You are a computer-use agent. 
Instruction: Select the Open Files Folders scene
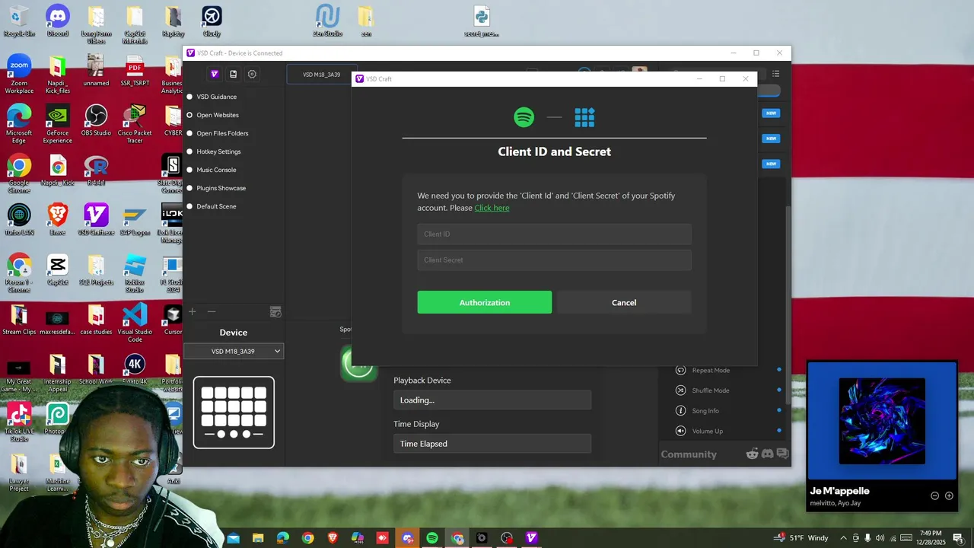[222, 133]
